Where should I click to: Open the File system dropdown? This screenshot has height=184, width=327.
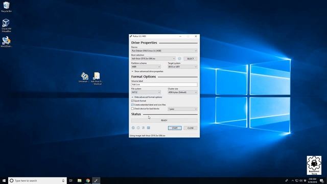[x=146, y=92]
